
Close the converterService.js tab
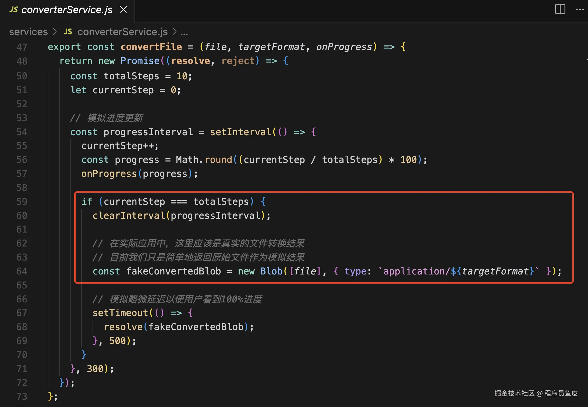(123, 10)
